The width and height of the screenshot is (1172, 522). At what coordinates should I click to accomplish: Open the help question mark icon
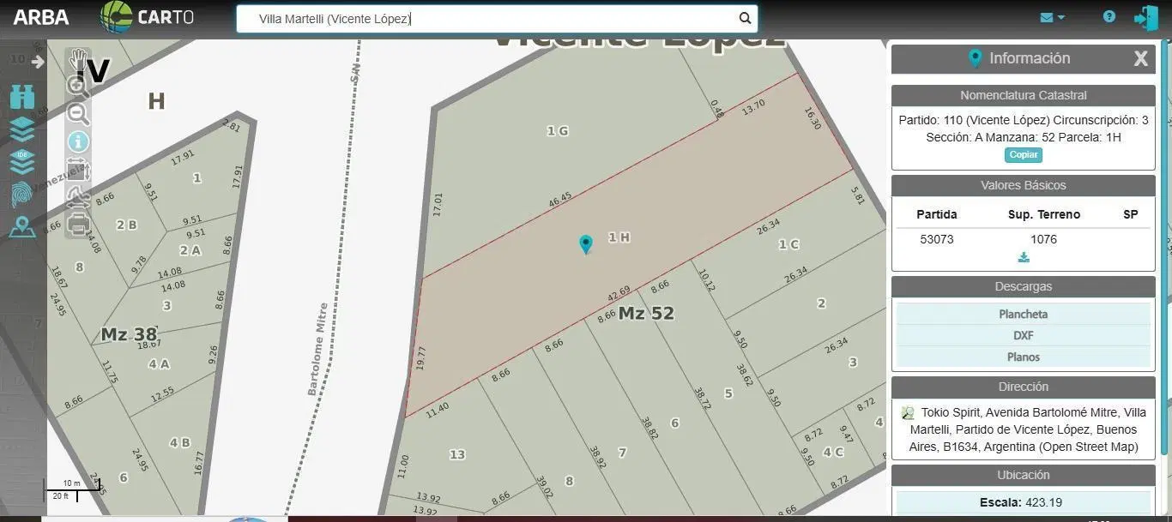tap(1109, 16)
